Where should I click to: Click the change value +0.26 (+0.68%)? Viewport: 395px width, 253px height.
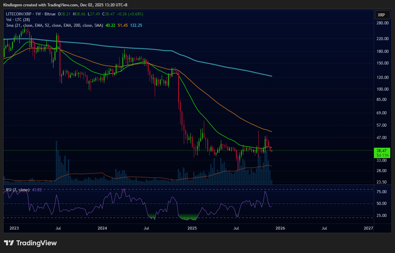[x=130, y=14]
